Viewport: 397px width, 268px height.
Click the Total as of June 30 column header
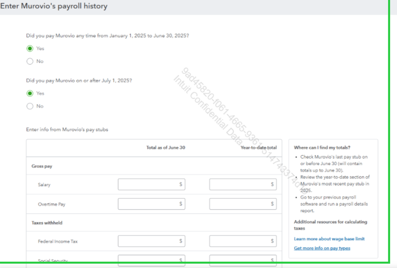point(165,147)
